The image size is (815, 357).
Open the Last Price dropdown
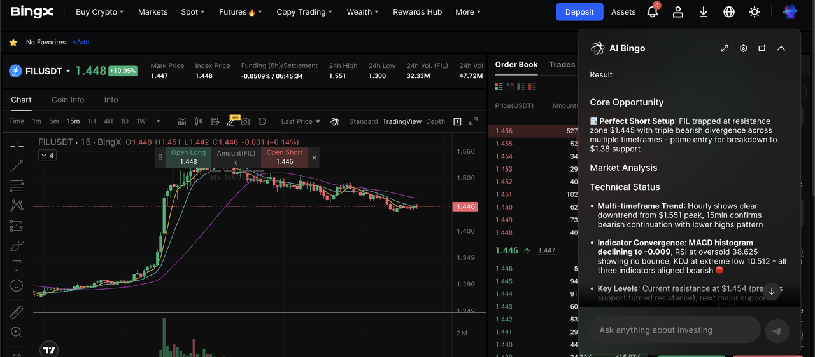point(301,121)
